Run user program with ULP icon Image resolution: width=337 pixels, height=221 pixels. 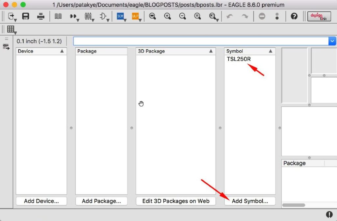pyautogui.click(x=135, y=16)
